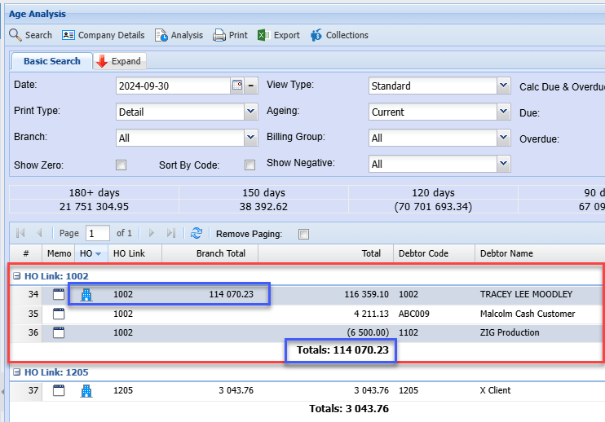Open the calendar picker beside the Date field
The width and height of the screenshot is (605, 422).
pos(237,86)
